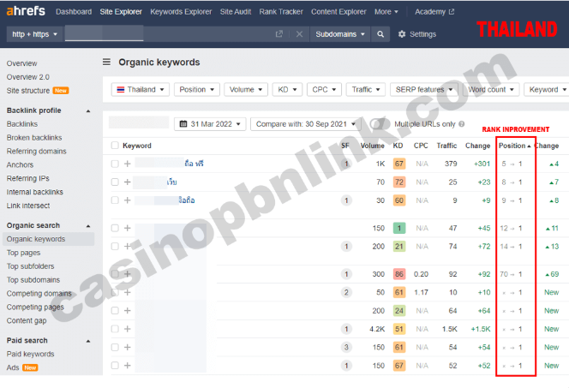
Task: Check the box for the traffic 52 row
Action: pos(115,366)
